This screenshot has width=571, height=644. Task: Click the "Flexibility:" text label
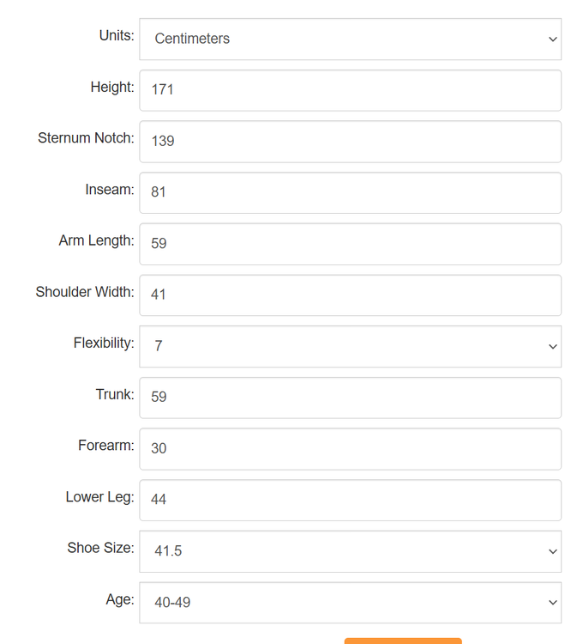(104, 343)
